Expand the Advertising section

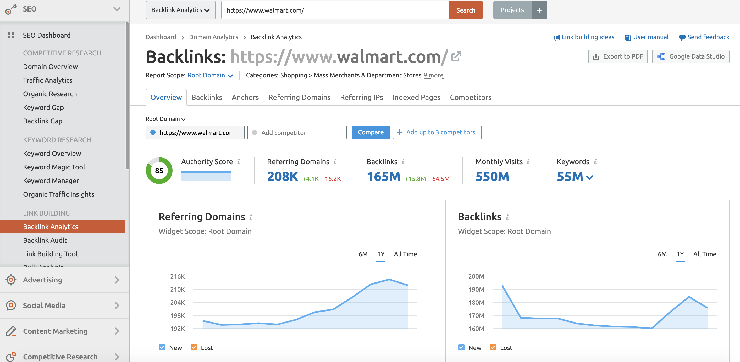[117, 280]
